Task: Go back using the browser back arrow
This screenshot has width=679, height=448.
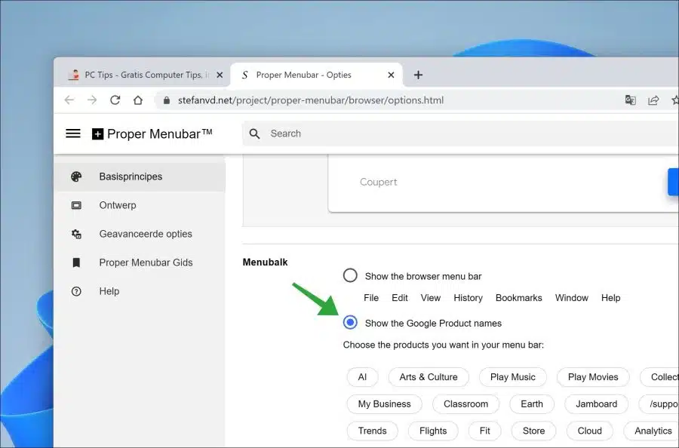Action: coord(69,100)
